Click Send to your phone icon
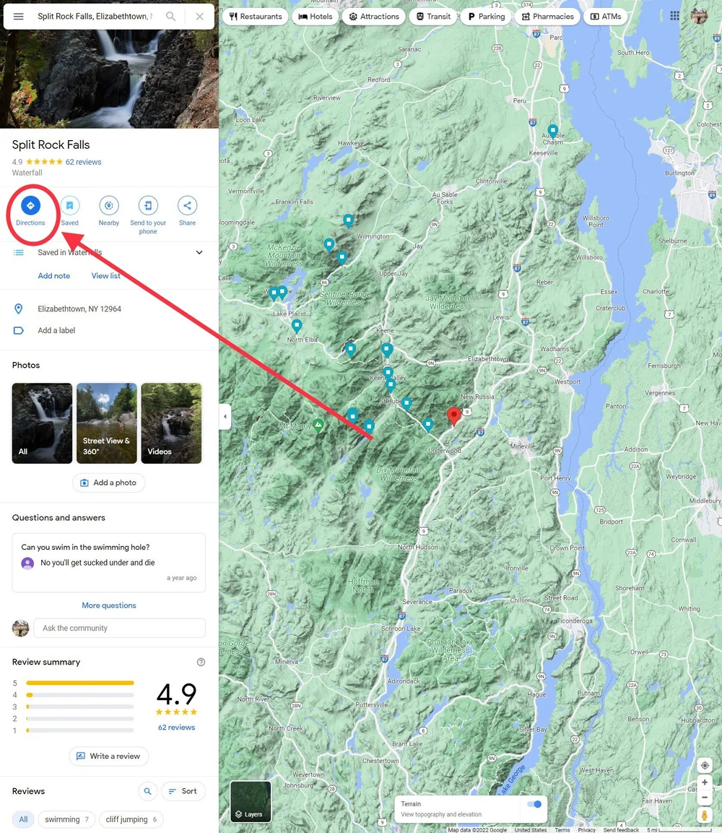This screenshot has height=833, width=722. click(148, 206)
